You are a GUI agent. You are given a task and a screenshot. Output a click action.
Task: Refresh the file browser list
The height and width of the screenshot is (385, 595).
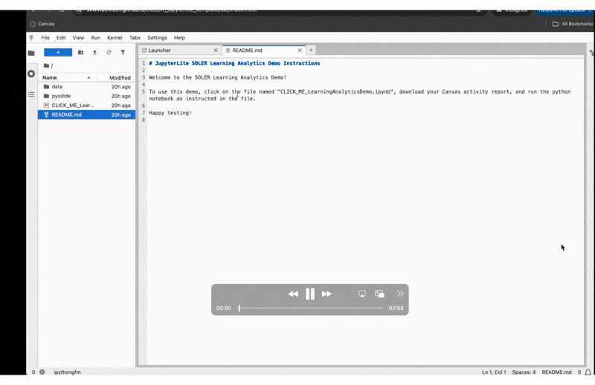[109, 52]
